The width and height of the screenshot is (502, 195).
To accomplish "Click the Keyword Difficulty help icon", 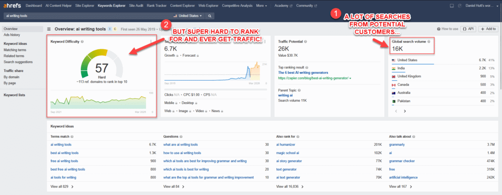I will [x=82, y=42].
